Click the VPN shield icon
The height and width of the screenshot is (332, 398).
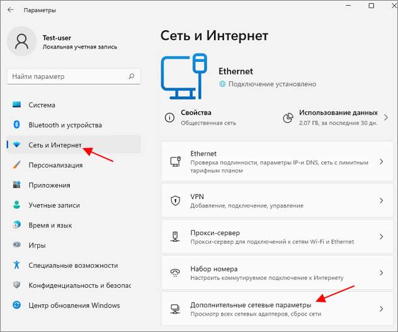[175, 200]
